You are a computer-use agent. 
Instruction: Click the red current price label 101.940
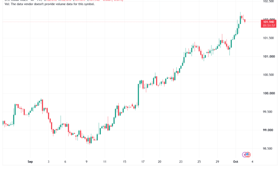(x=269, y=22)
